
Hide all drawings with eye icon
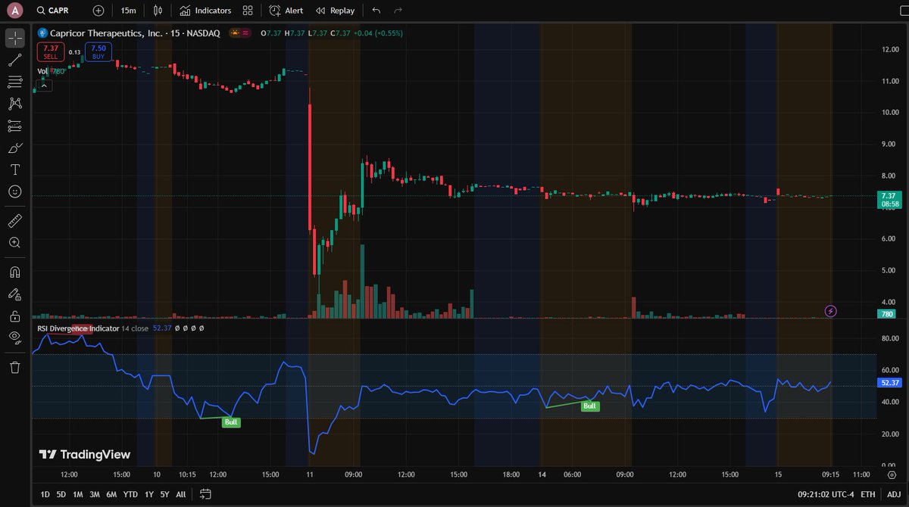(15, 337)
